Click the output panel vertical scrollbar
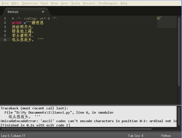182x138 pixels. point(179,116)
